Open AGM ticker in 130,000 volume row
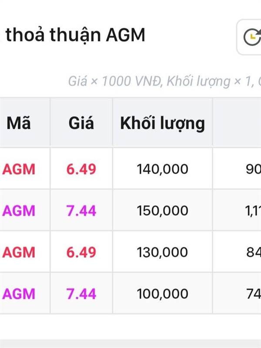The image size is (261, 348). [x=19, y=252]
